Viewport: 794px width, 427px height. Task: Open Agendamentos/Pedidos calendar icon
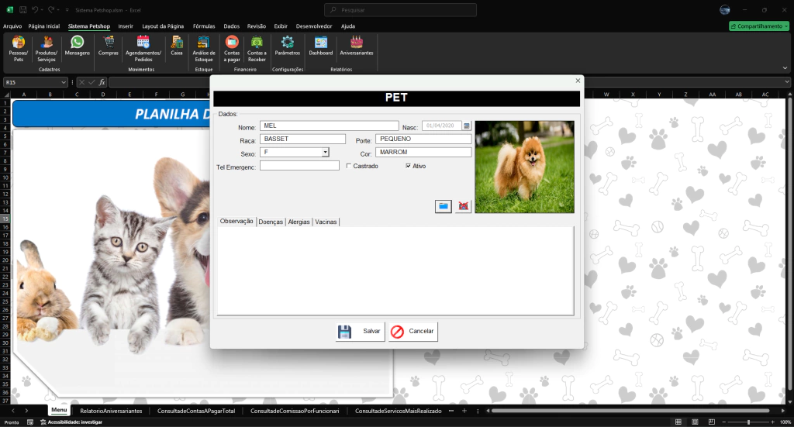point(143,43)
